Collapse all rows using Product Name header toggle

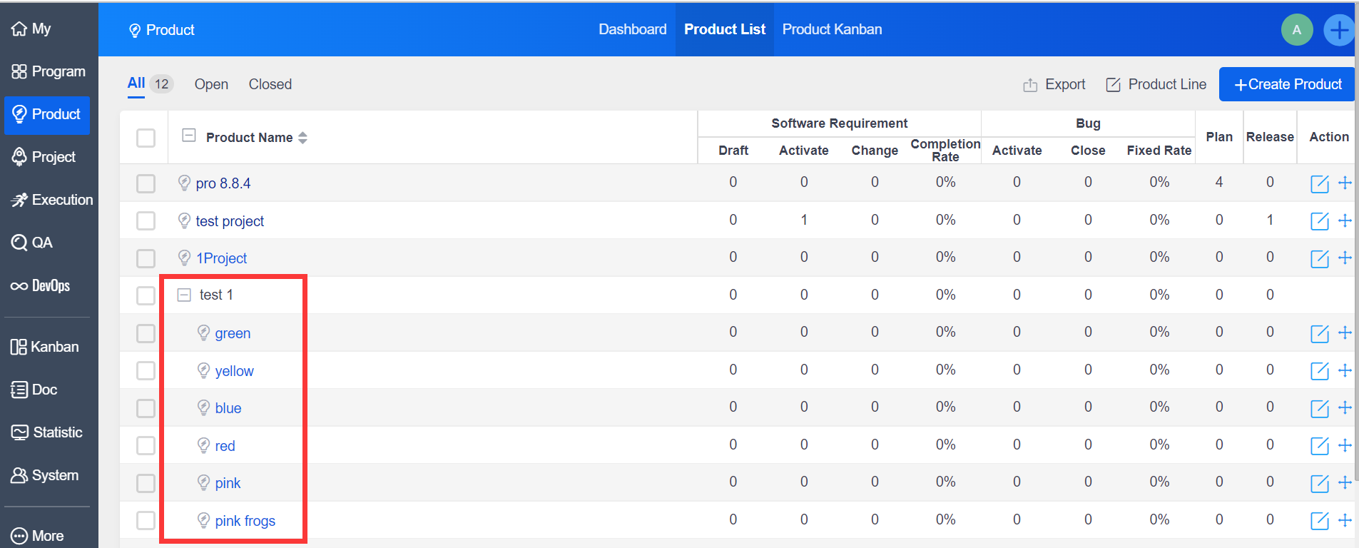(189, 136)
